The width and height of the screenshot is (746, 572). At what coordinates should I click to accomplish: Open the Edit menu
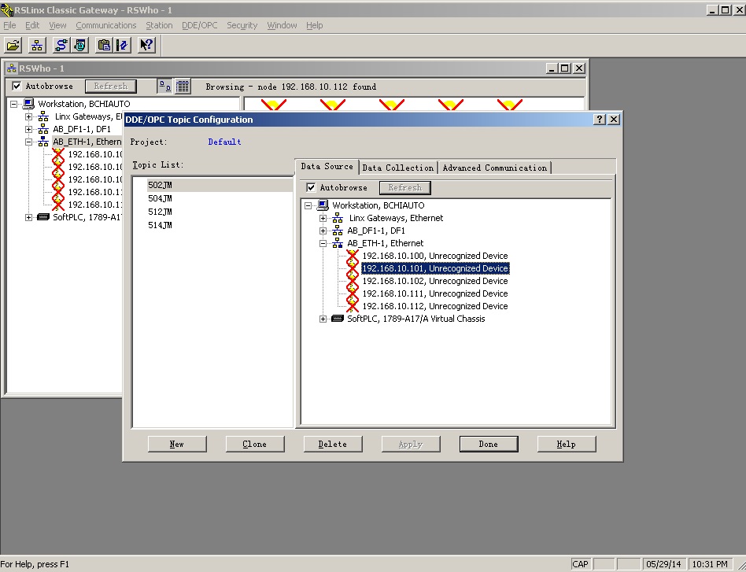[x=32, y=25]
